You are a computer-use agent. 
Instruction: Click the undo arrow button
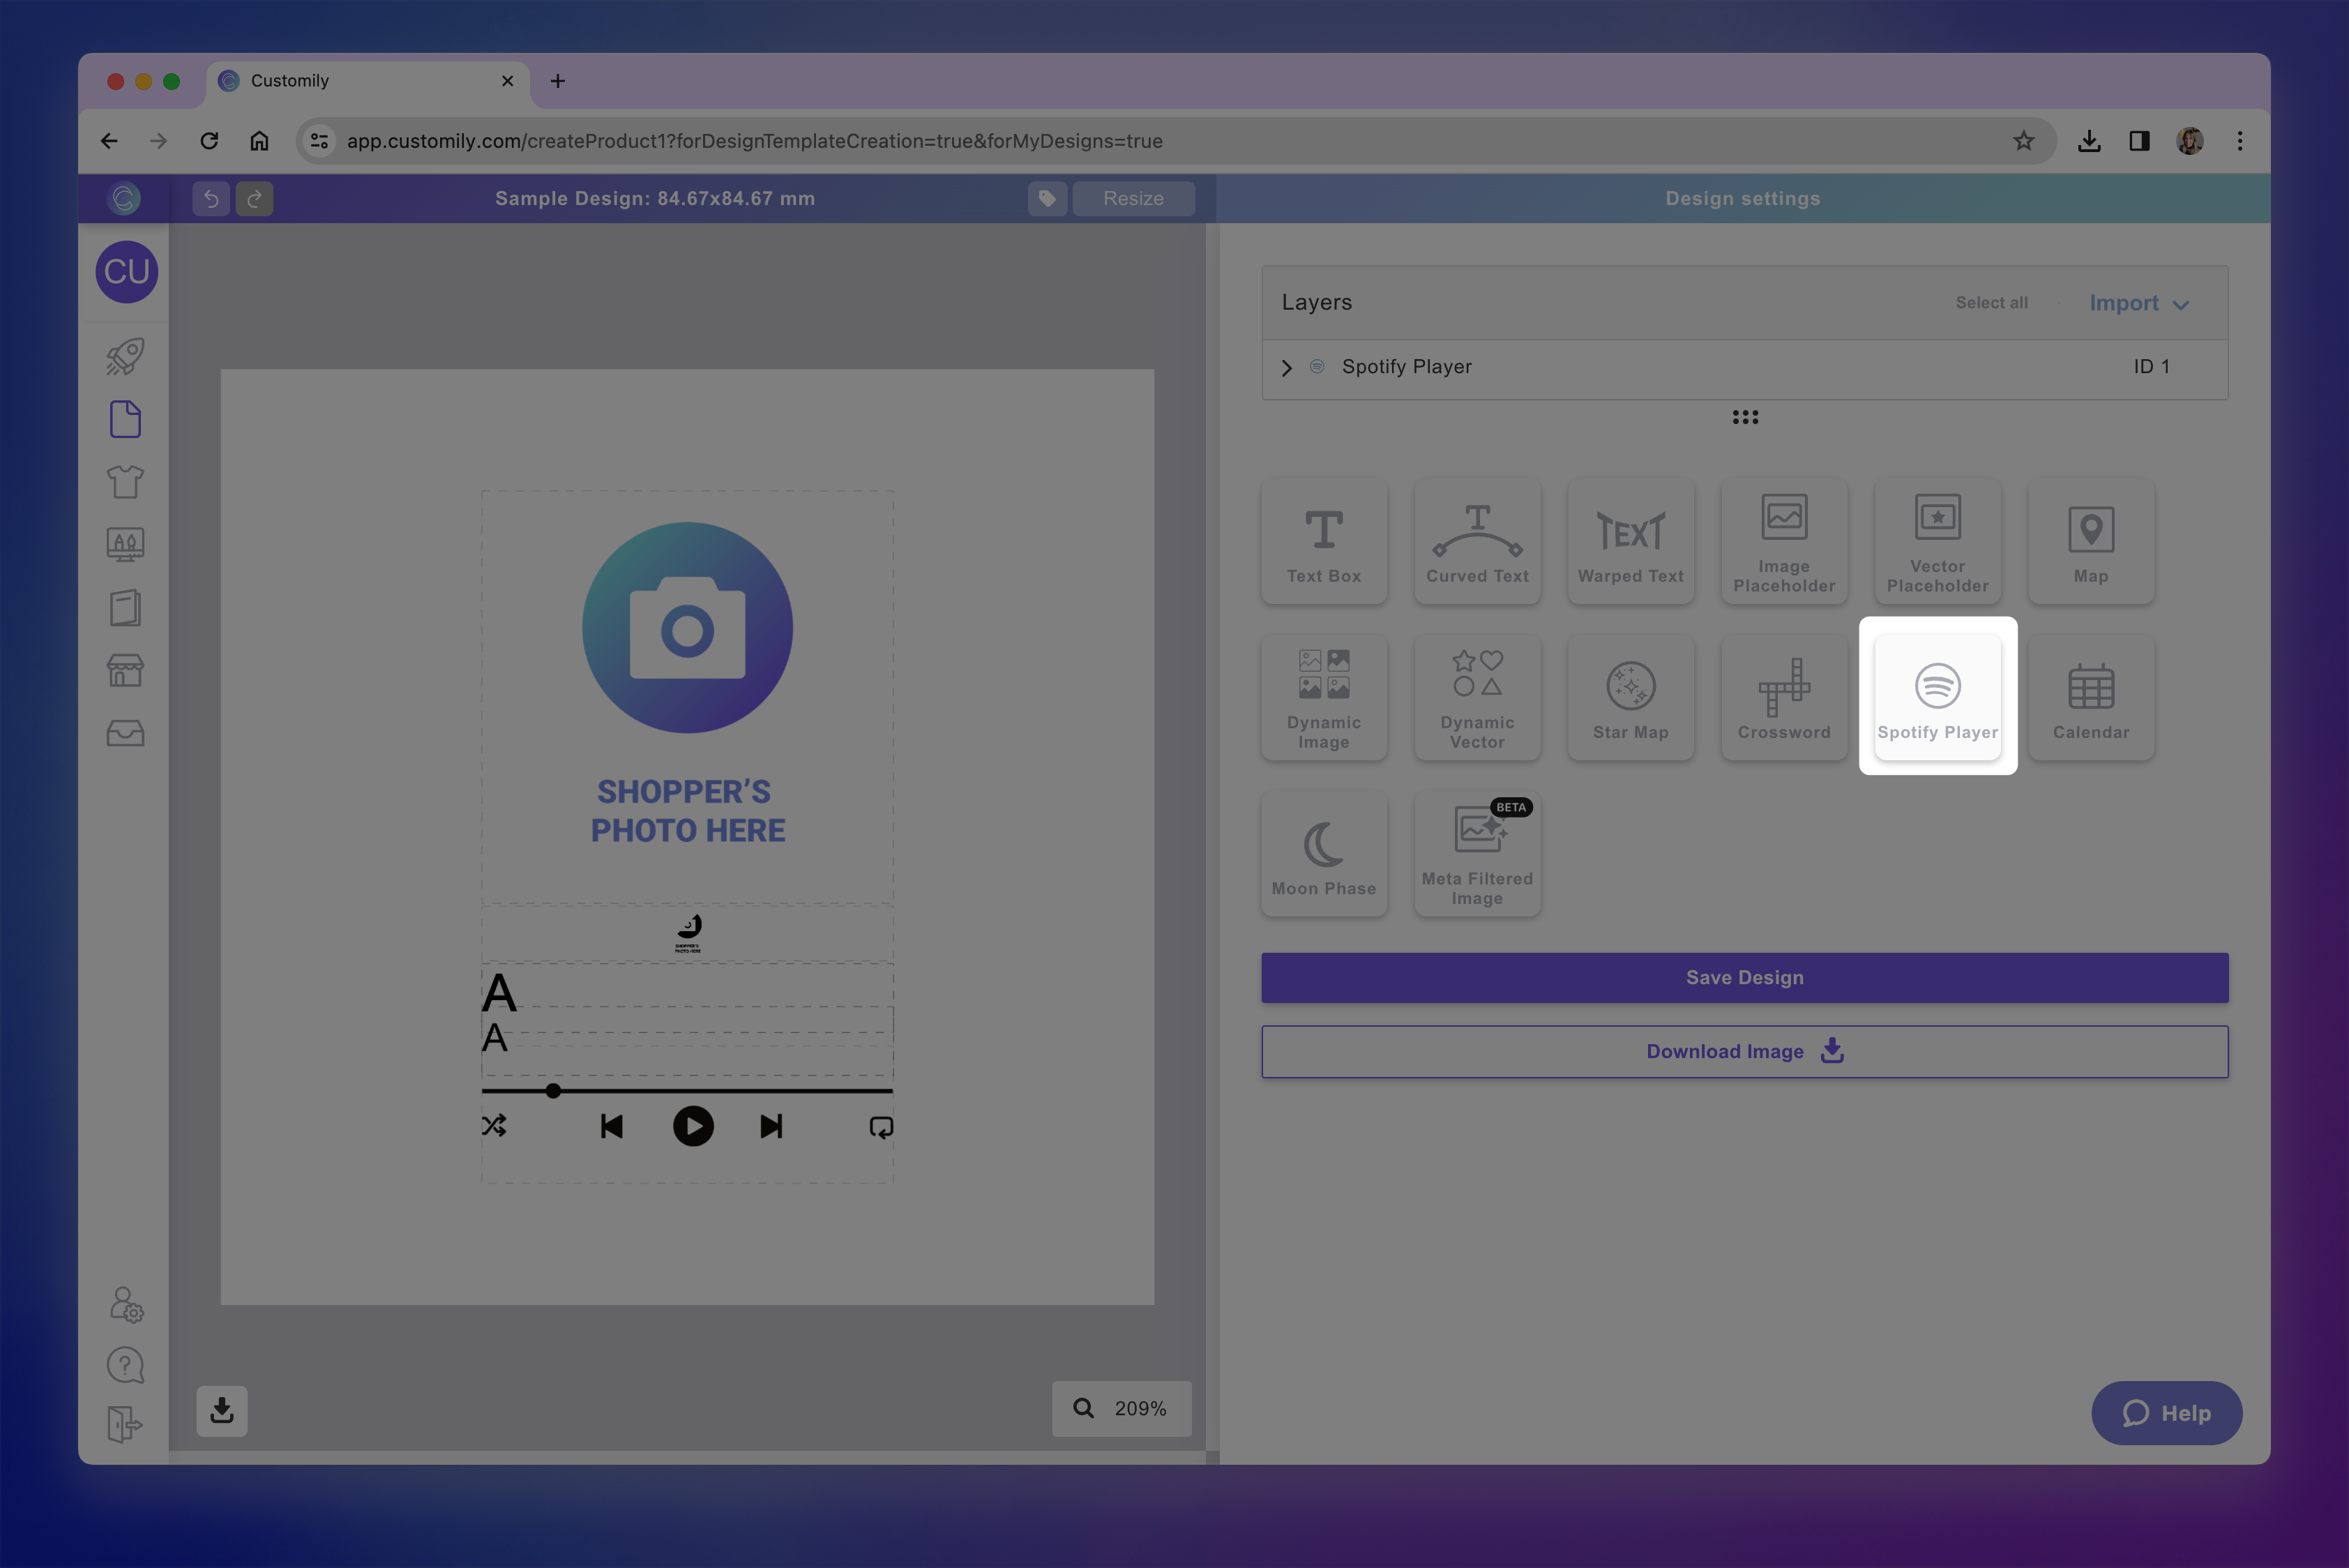[211, 198]
